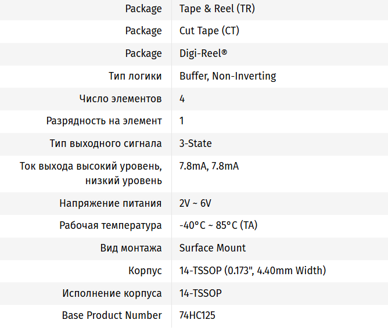The image size is (388, 334).
Task: Select the Surface Mount value
Action: [213, 248]
